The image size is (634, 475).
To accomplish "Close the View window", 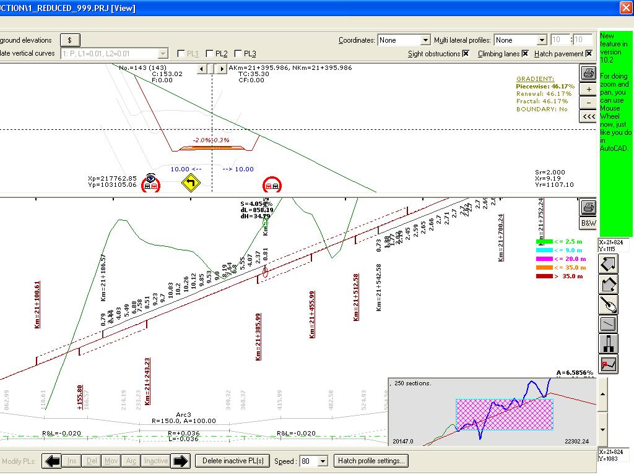I will pyautogui.click(x=626, y=7).
